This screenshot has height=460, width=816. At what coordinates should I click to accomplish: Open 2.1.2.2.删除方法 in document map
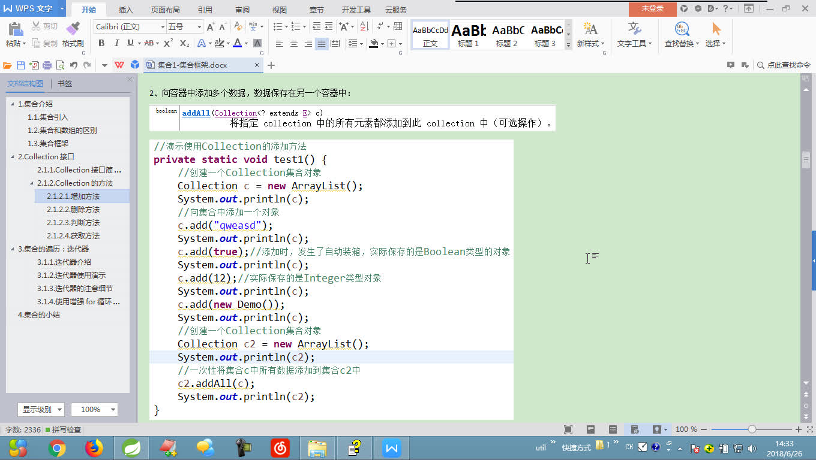pyautogui.click(x=73, y=210)
